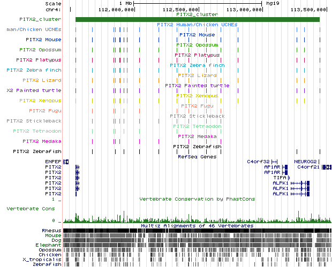Click the green PITX2_cluster bar
The height and width of the screenshot is (267, 332).
click(197, 20)
